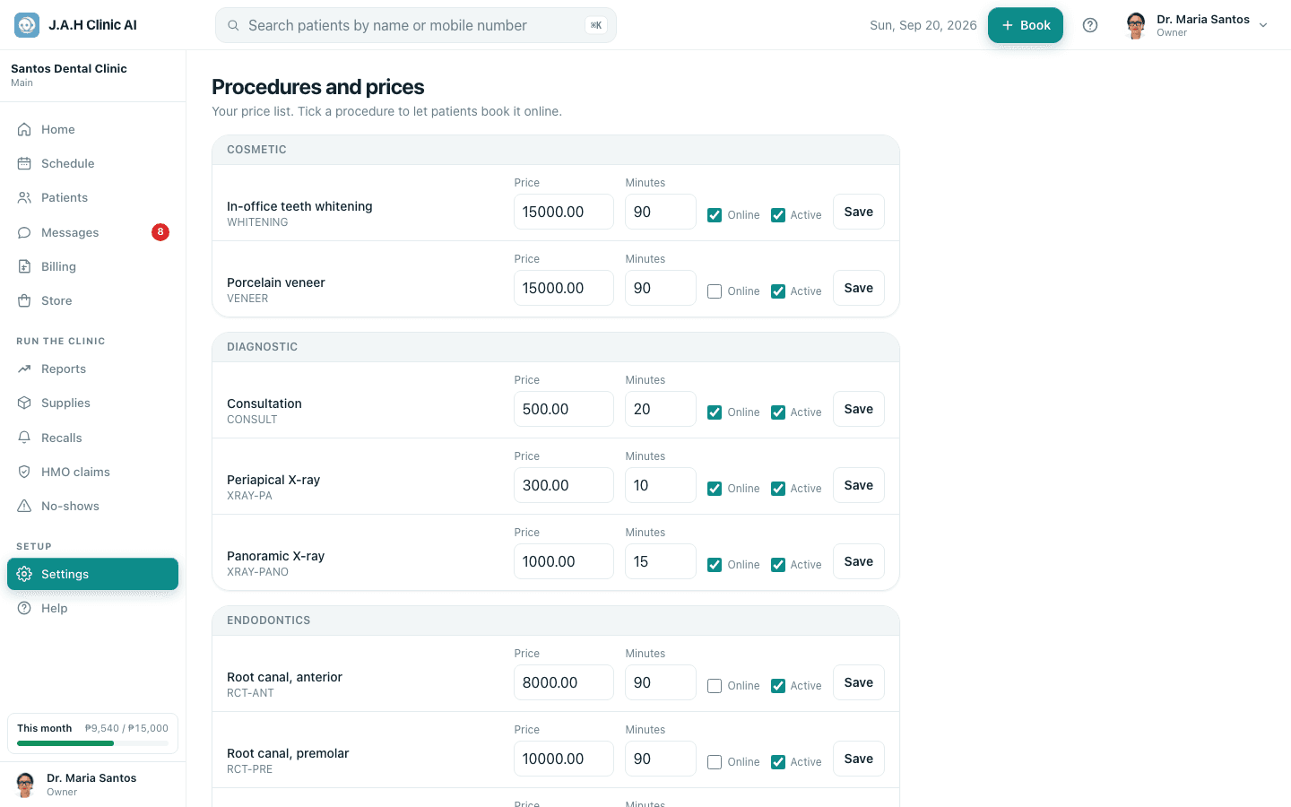The image size is (1291, 807).
Task: Open the Santos Dental Clinic branch switcher
Action: [92, 75]
